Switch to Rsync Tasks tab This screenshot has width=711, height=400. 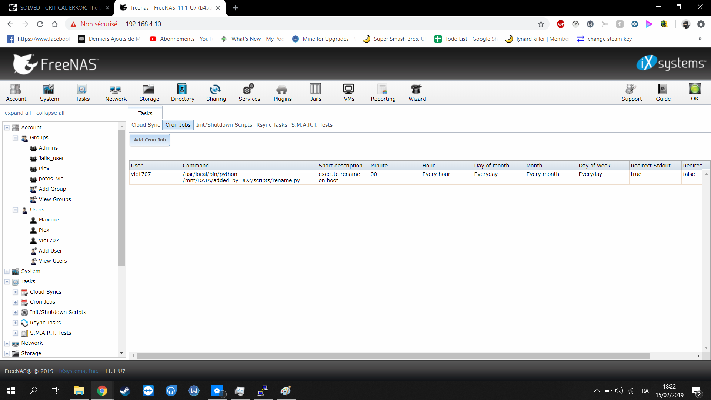click(271, 125)
